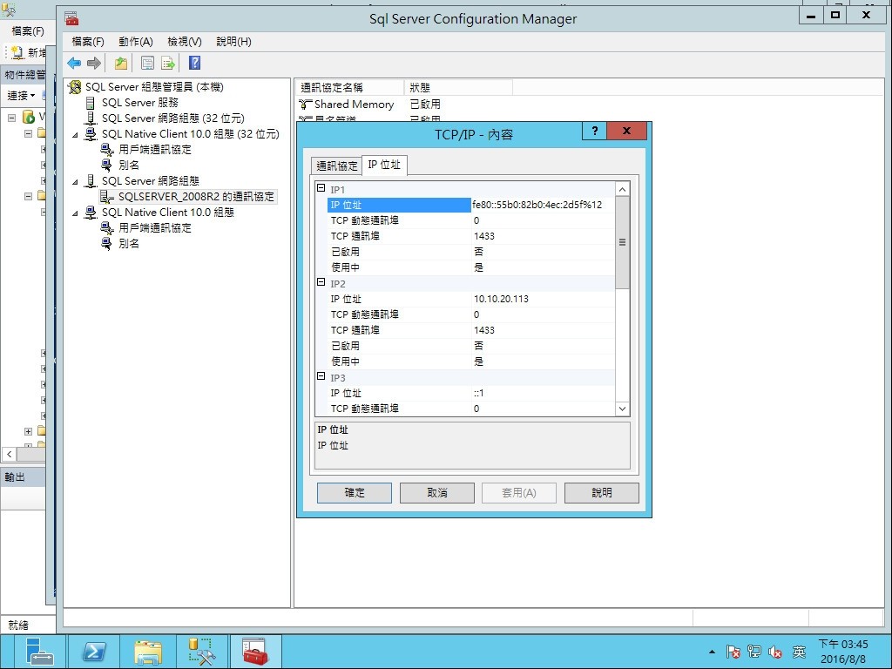Click the 說明 button in the dialog
The image size is (892, 669).
[602, 493]
